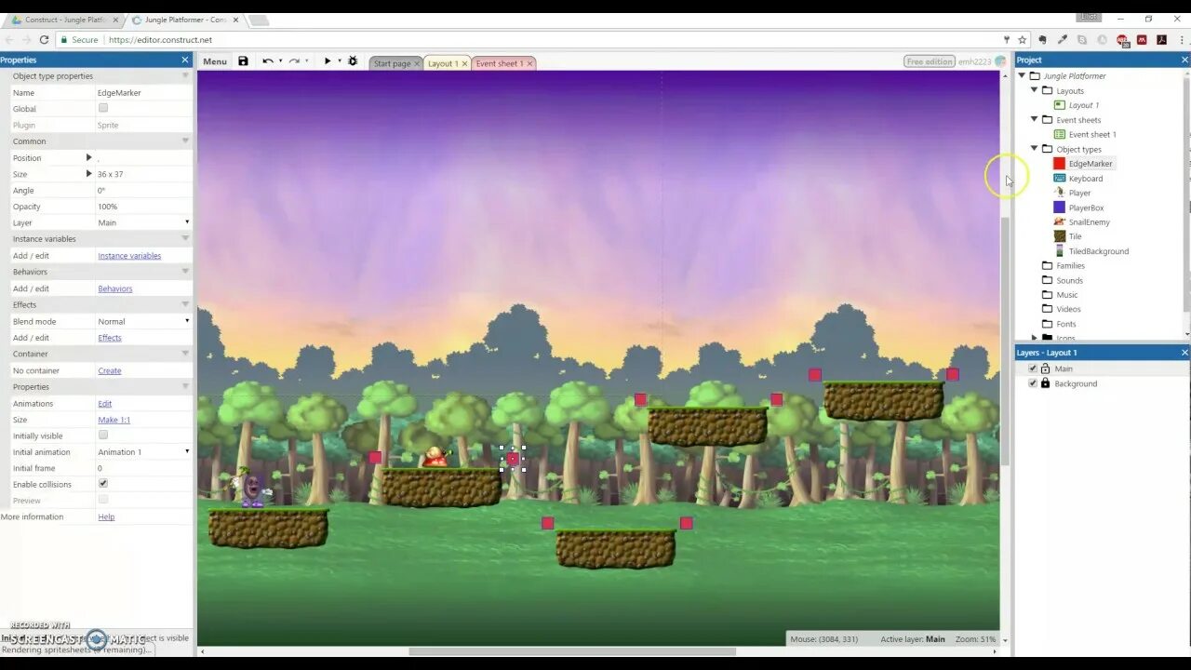Close the Layers panel
The image size is (1191, 670).
tap(1184, 353)
